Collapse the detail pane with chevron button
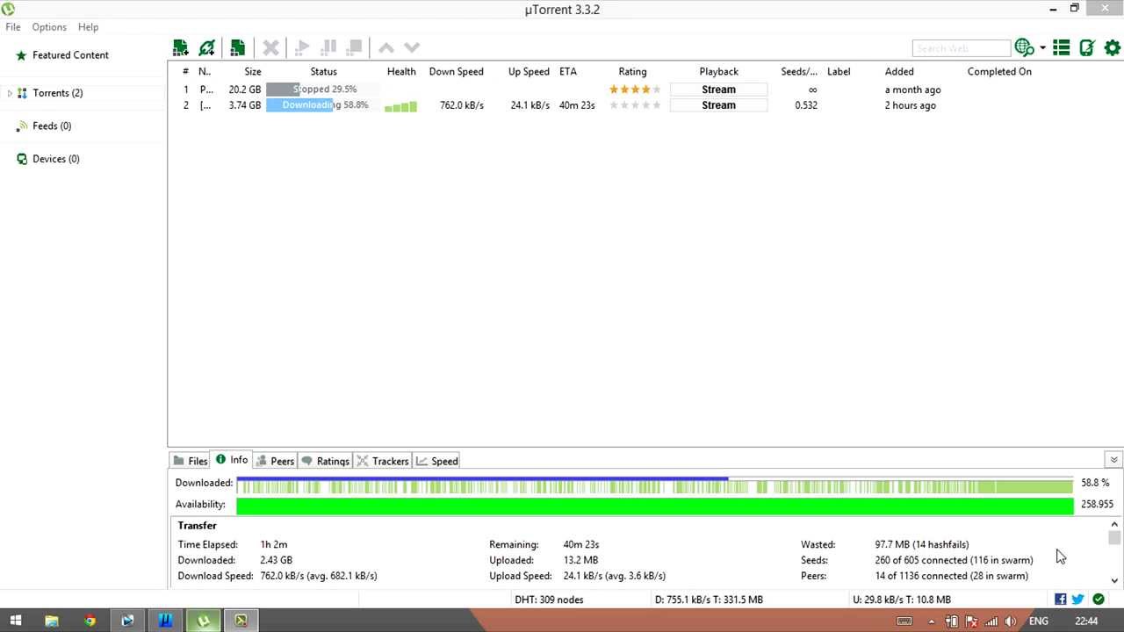The image size is (1124, 632). 1113,460
